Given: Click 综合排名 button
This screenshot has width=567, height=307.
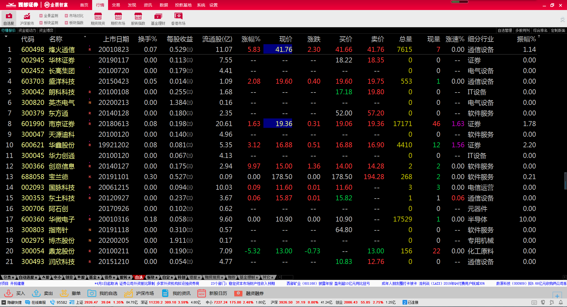Looking at the screenshot, I should pyautogui.click(x=540, y=30).
